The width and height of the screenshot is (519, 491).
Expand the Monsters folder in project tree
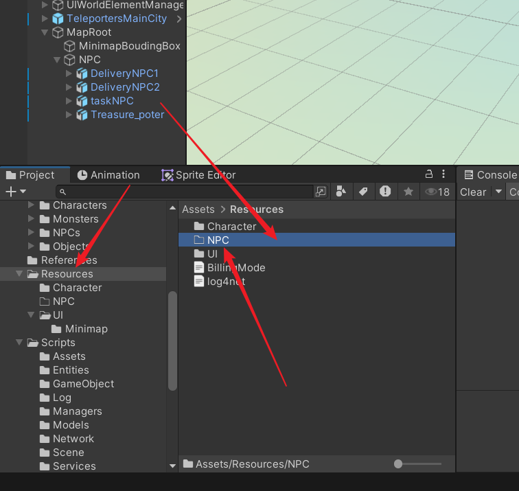[31, 219]
